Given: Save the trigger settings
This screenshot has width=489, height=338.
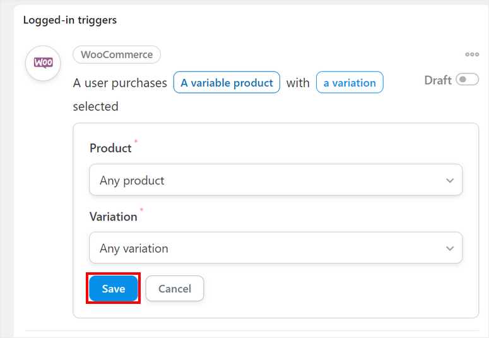Looking at the screenshot, I should pyautogui.click(x=114, y=289).
